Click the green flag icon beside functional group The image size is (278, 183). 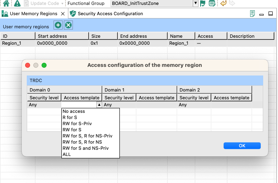coord(203,3)
